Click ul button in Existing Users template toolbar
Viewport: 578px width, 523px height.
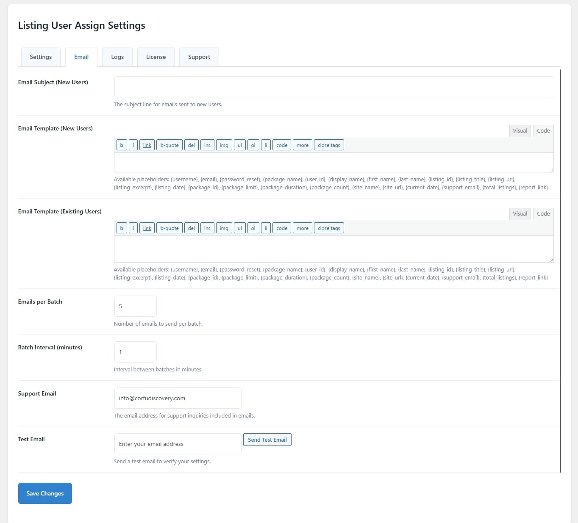pyautogui.click(x=239, y=228)
